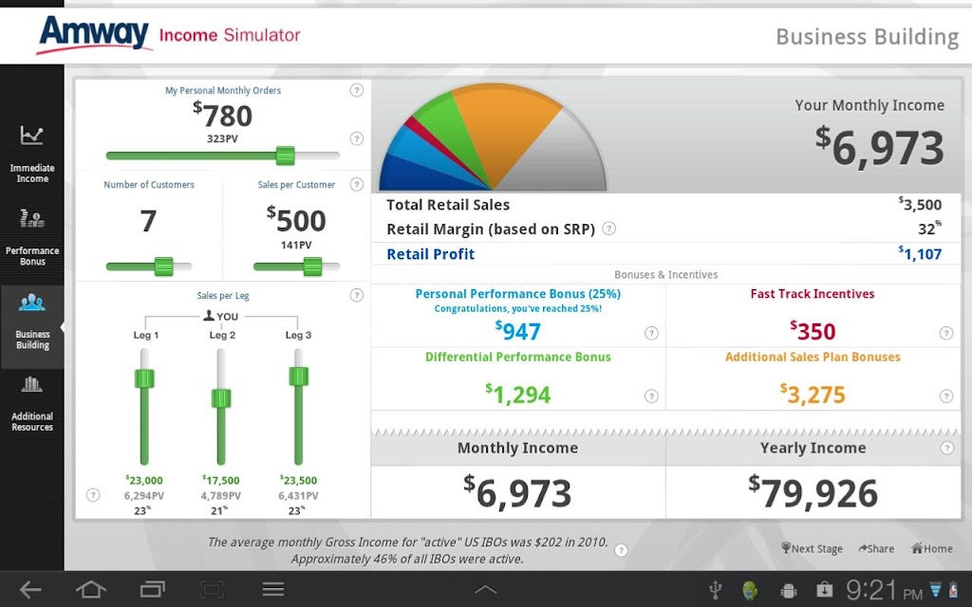Open help for average monthly gross income note
The image size is (972, 607).
tap(621, 550)
